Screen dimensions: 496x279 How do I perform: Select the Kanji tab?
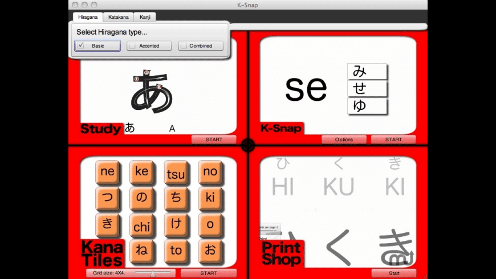pos(145,17)
